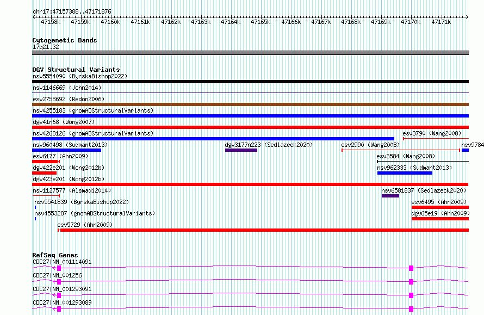Select esv3584 (Wang2008) label
484x315 pixels.
point(406,156)
